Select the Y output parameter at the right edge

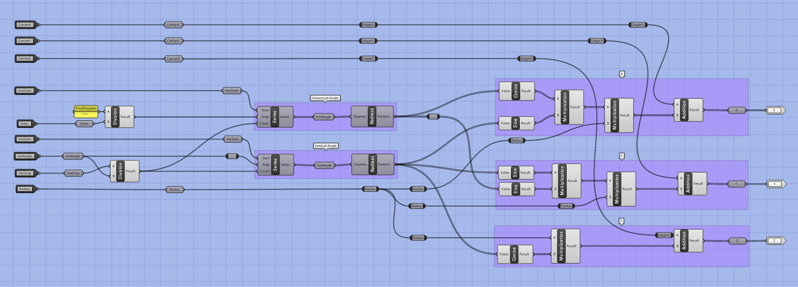point(776,184)
